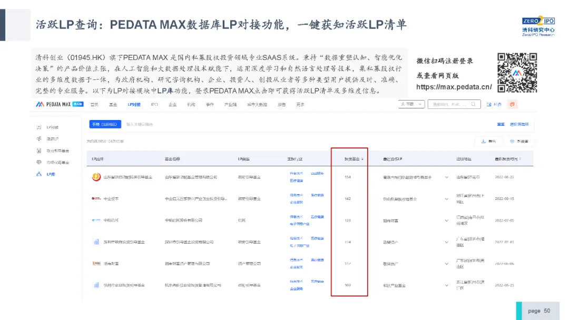Sort by 投资基金 column arrow
569x320 pixels.
[x=362, y=158]
